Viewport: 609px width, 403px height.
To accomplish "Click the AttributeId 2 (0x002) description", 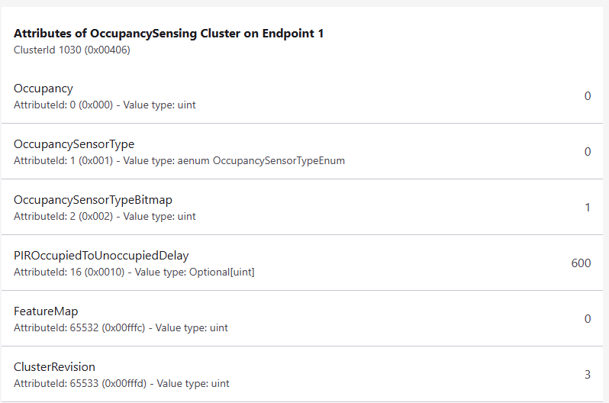I will [105, 216].
